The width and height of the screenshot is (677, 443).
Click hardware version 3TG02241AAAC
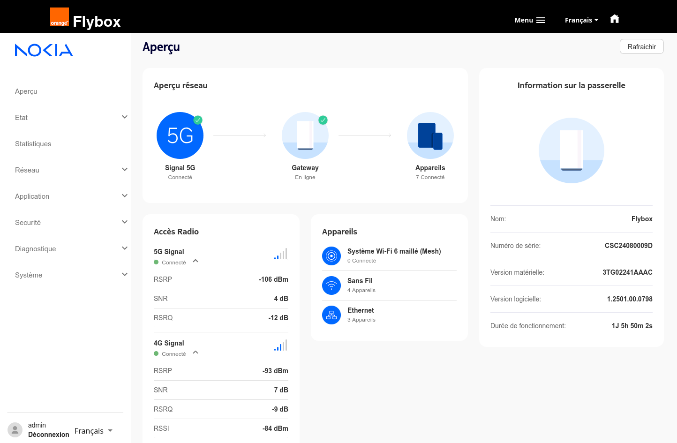[x=627, y=272]
